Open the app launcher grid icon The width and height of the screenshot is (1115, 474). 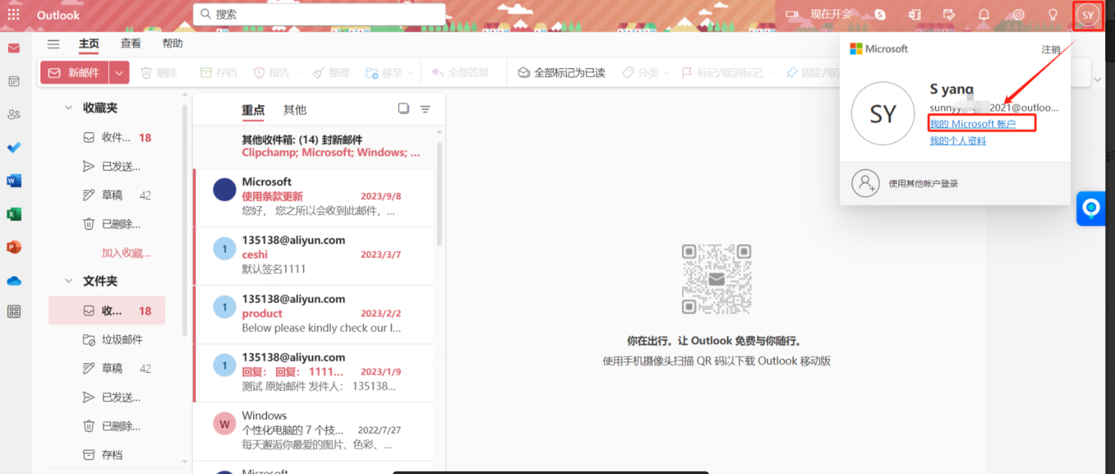[13, 15]
